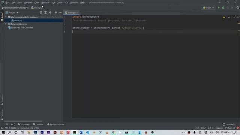Select the main.py editor tab

[x=71, y=12]
